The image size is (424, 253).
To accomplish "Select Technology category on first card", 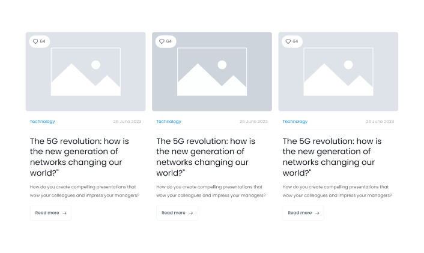I will [x=42, y=122].
